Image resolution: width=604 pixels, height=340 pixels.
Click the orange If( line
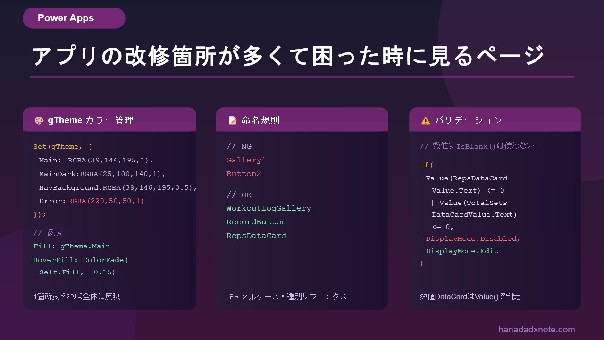click(427, 165)
